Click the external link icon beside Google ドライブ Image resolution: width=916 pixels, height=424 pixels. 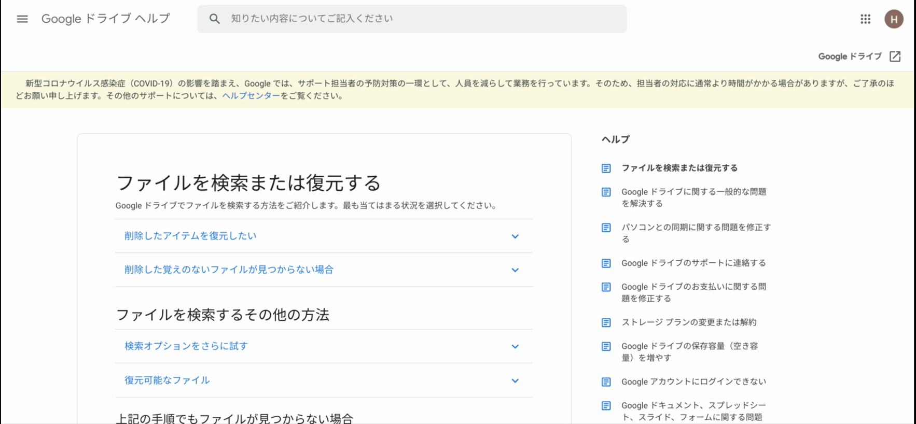[895, 56]
